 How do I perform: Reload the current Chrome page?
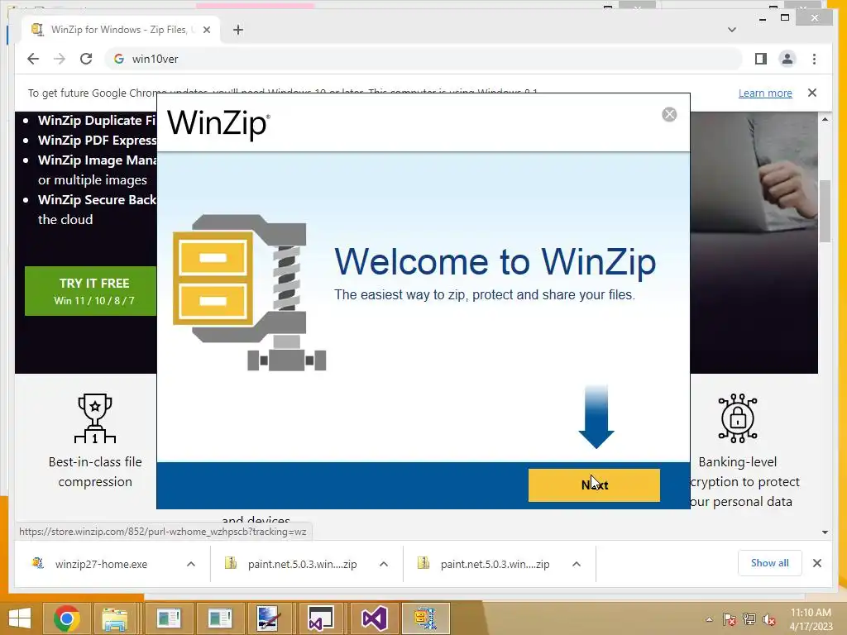[86, 59]
